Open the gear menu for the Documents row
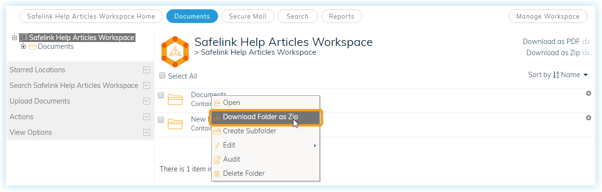Viewport: 602px width, 192px height. click(x=589, y=93)
